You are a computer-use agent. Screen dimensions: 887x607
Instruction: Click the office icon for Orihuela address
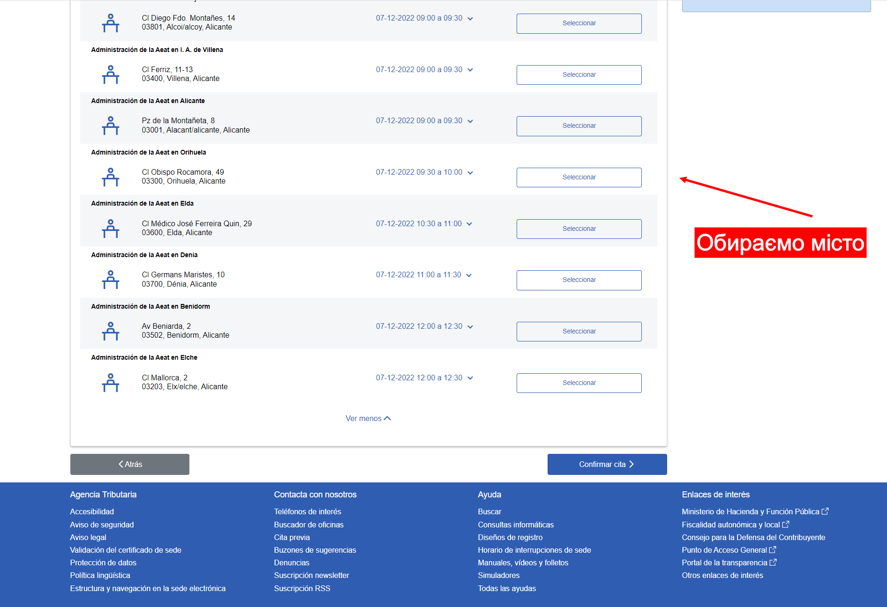point(111,177)
